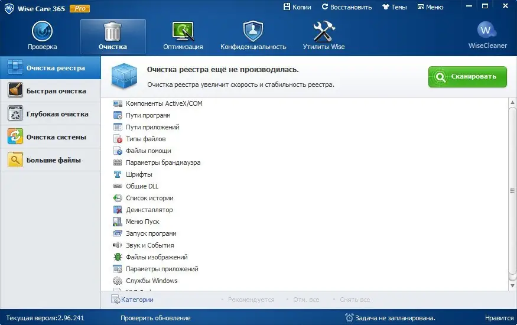Click Копии in the title bar
The image size is (517, 325).
297,7
